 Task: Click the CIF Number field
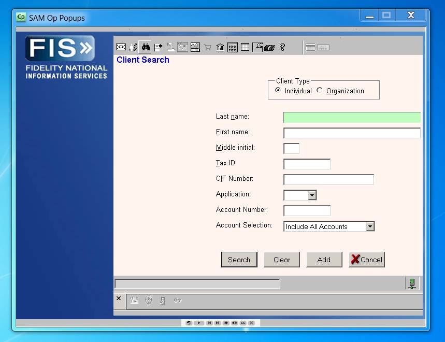pos(328,179)
